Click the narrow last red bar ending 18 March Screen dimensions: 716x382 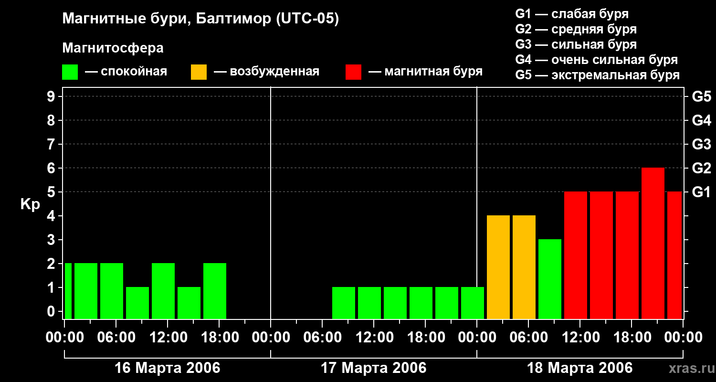tap(674, 255)
